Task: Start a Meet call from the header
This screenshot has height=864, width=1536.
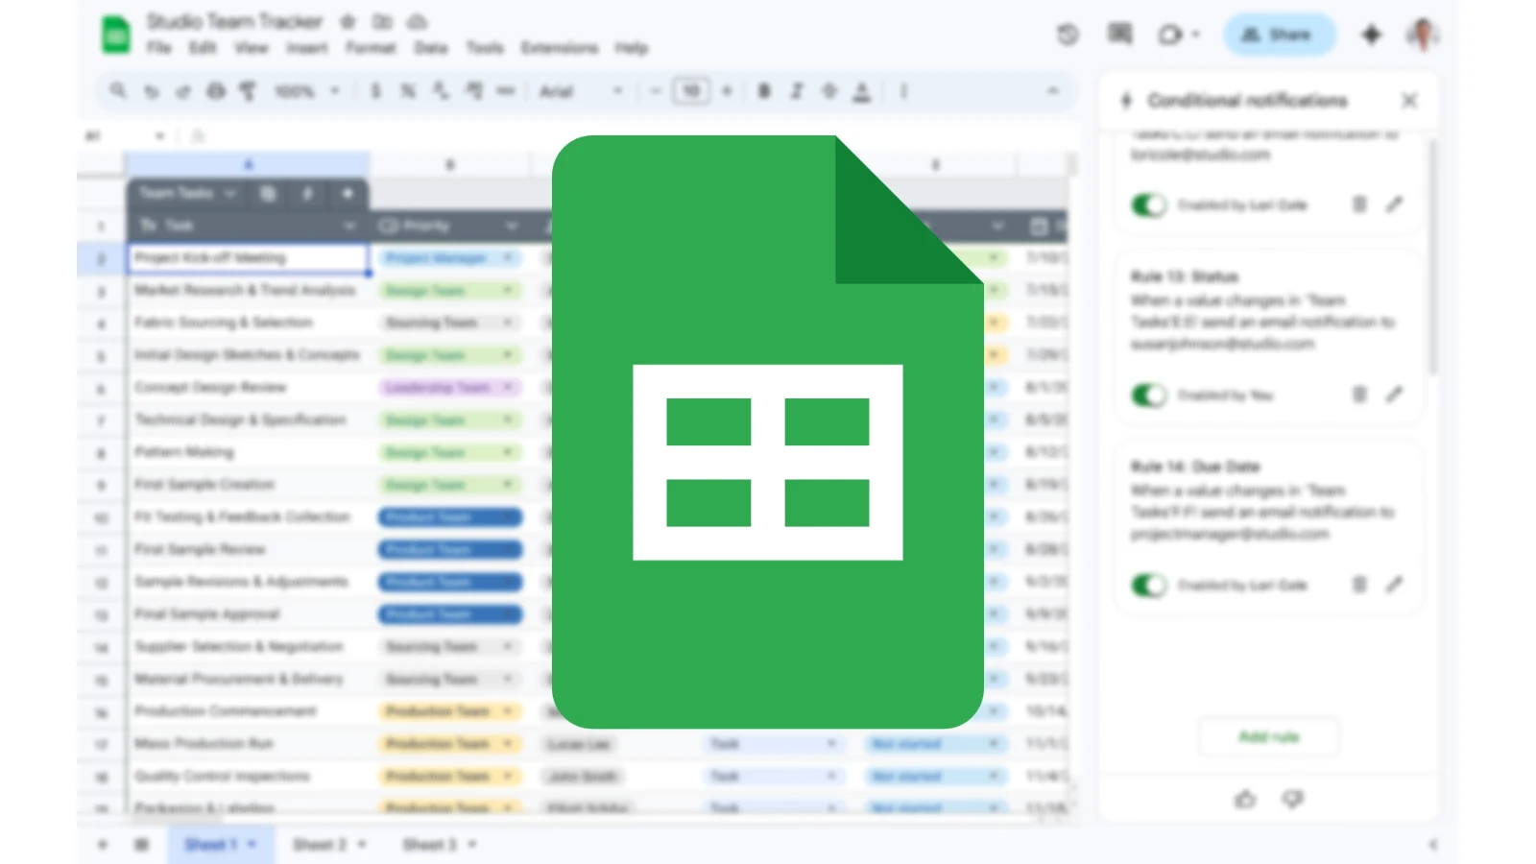Action: pyautogui.click(x=1170, y=36)
